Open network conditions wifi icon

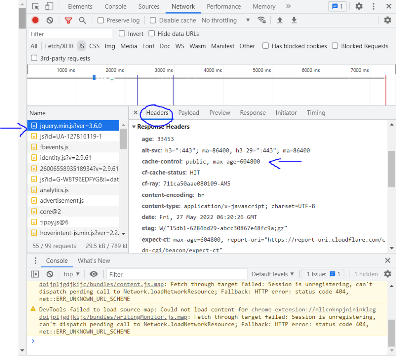pos(262,20)
